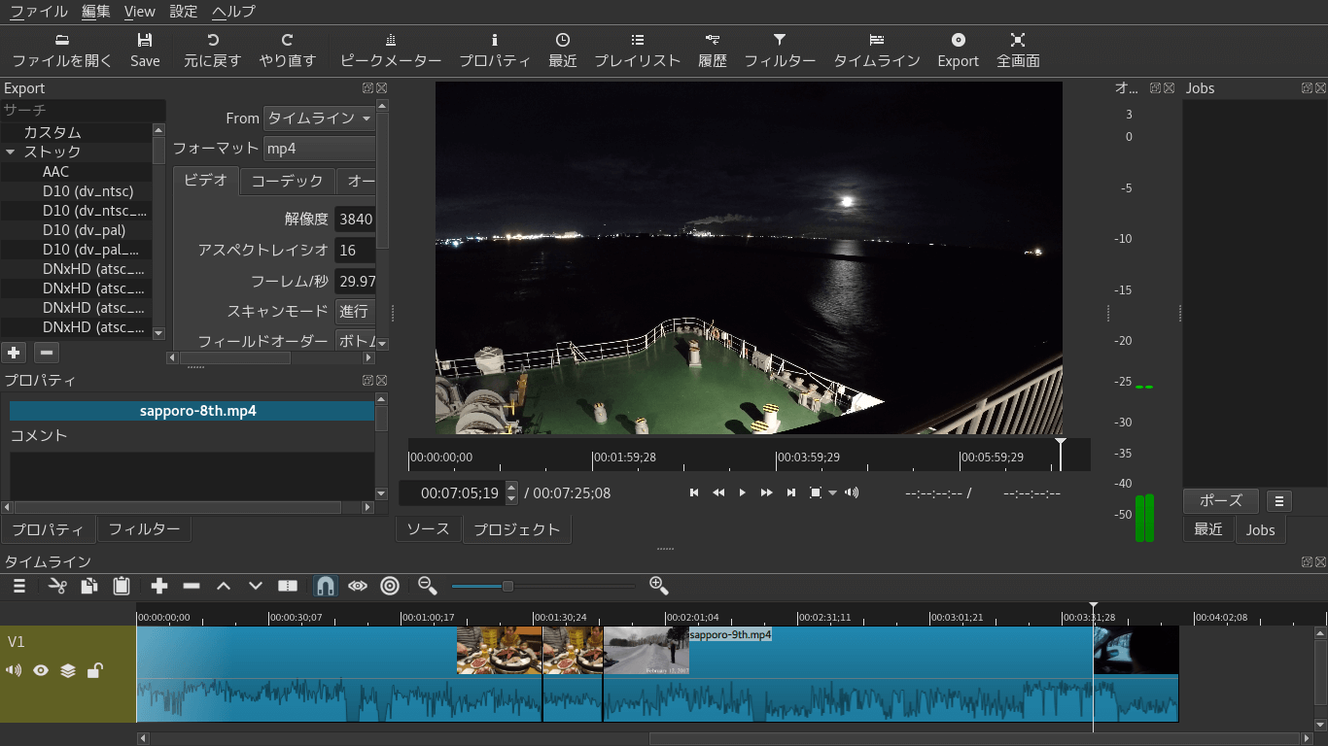The height and width of the screenshot is (746, 1328).
Task: Switch to bottom フィルター tab
Action: point(144,529)
